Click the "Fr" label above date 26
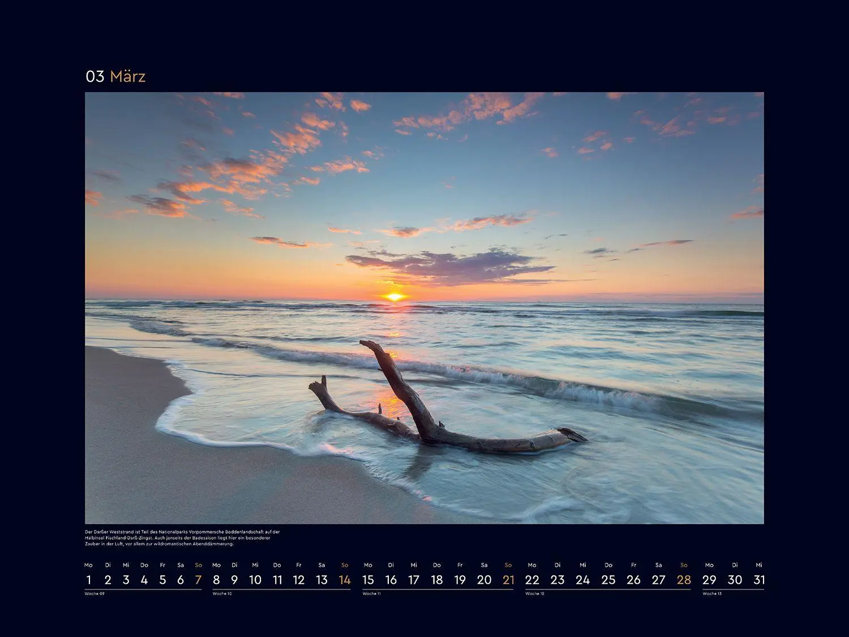 [633, 565]
